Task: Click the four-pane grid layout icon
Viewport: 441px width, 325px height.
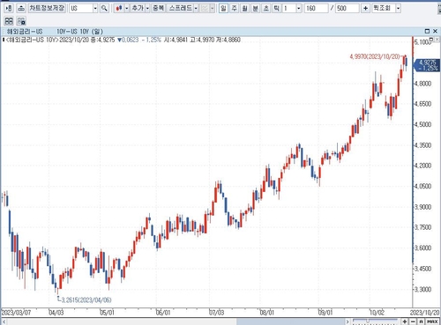Action: click(9, 21)
